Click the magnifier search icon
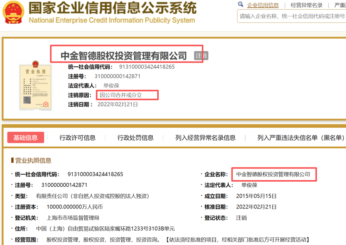346x245 pixels. (241, 4)
